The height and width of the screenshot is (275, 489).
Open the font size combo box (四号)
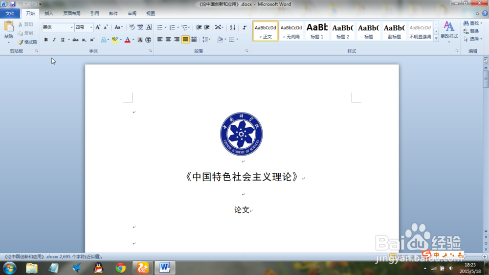coord(84,27)
